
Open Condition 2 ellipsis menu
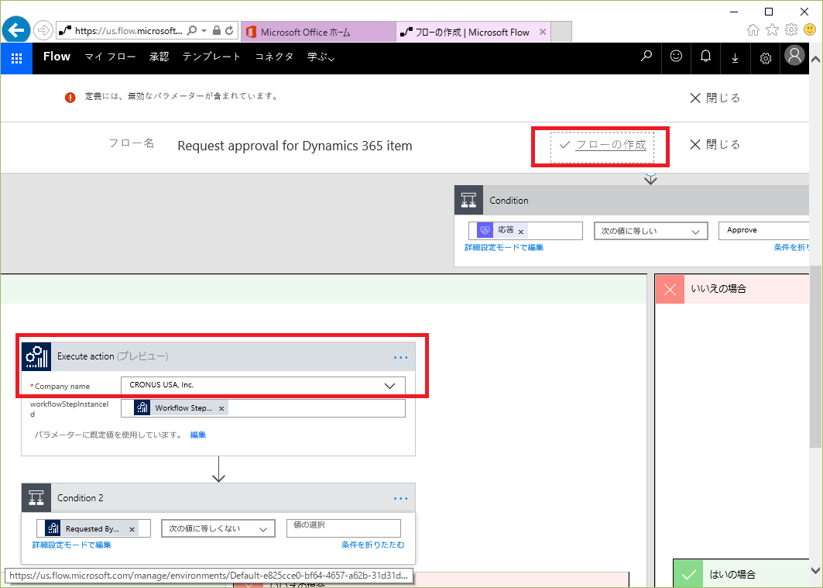point(400,499)
